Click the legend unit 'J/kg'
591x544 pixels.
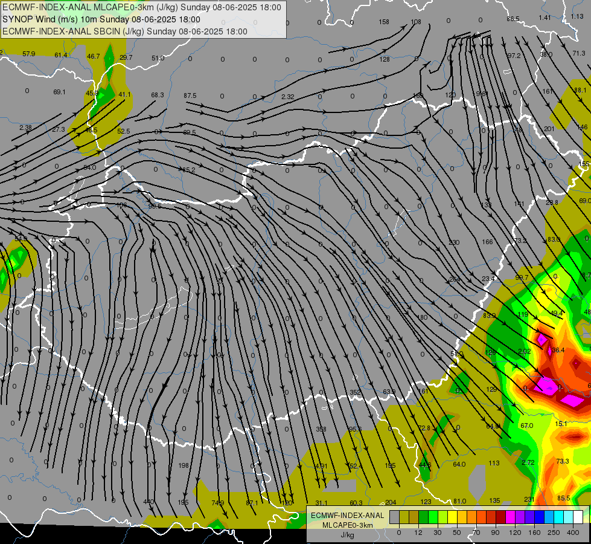(347, 535)
